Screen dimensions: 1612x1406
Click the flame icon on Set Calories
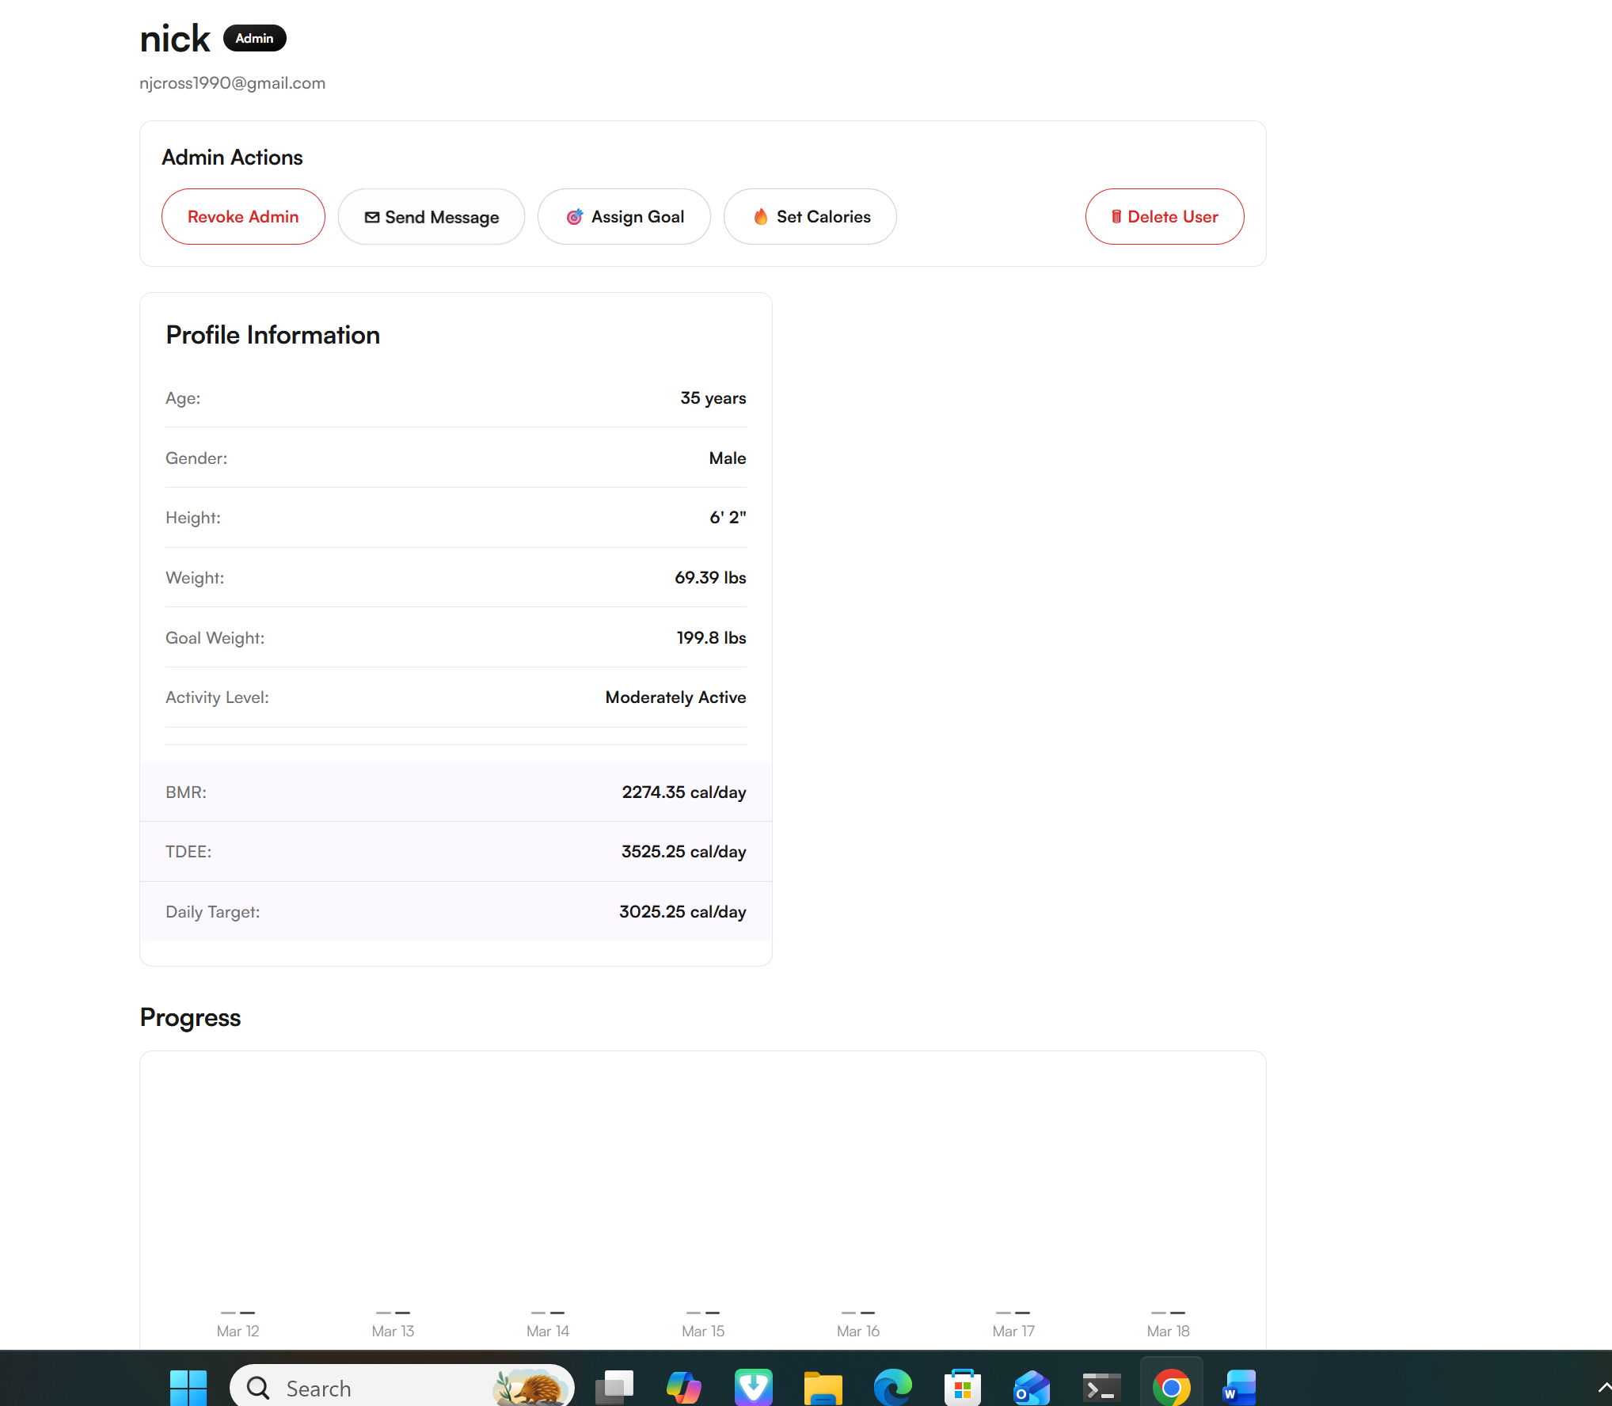[761, 216]
